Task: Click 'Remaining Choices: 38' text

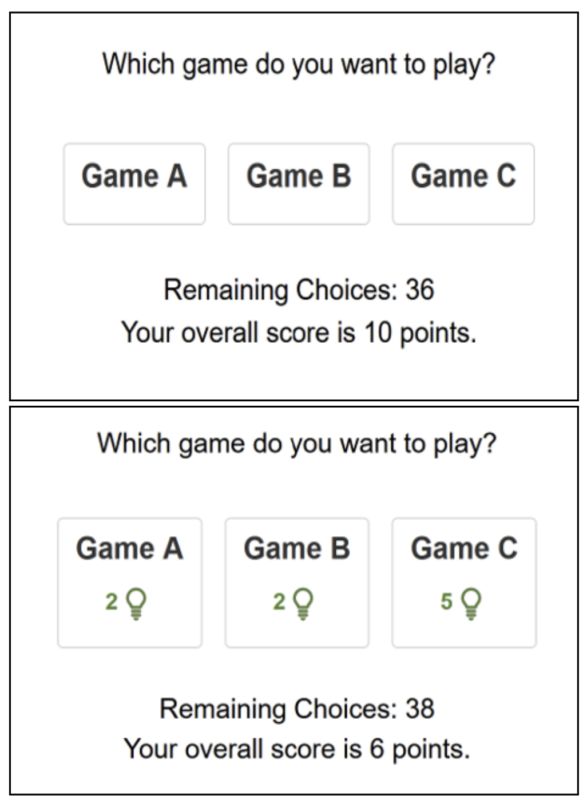Action: pos(297,709)
